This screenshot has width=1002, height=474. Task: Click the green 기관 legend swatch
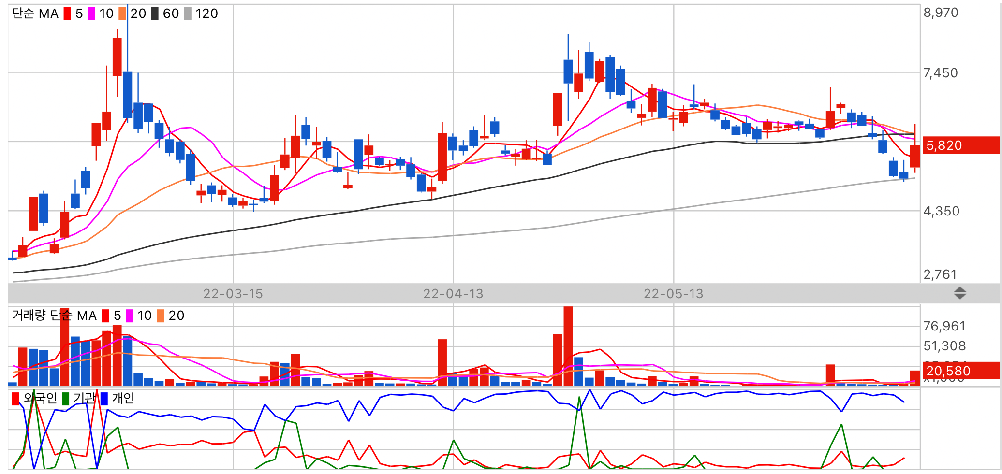pos(66,399)
